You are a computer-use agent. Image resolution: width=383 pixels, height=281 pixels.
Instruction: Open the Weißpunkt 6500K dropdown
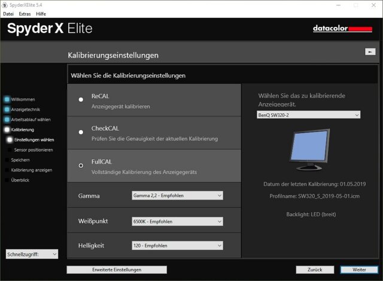[177, 221]
